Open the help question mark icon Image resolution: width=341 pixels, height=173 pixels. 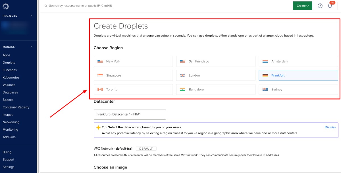click(320, 6)
